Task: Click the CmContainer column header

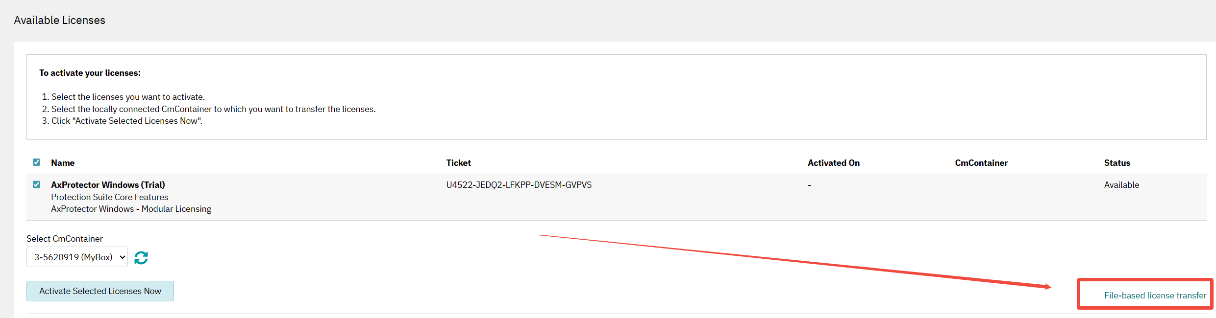Action: pos(981,163)
